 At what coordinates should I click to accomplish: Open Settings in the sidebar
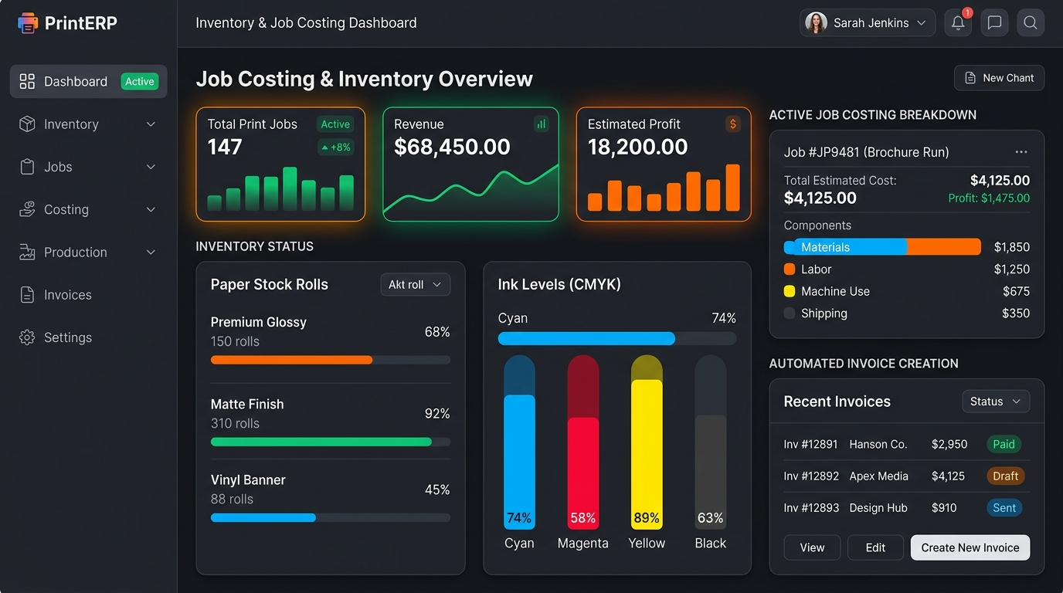click(x=89, y=337)
